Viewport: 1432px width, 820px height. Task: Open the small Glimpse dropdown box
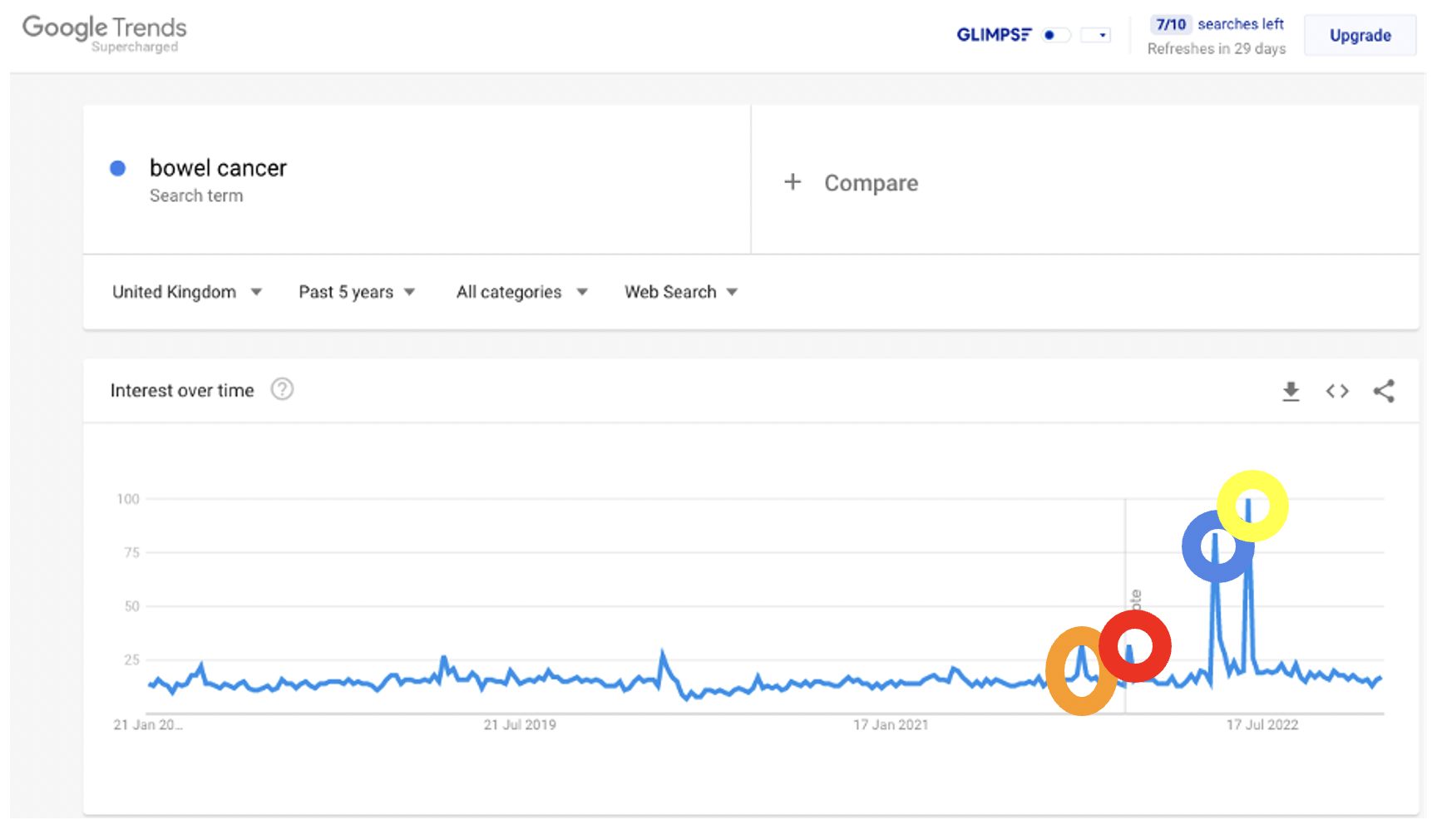point(1095,35)
